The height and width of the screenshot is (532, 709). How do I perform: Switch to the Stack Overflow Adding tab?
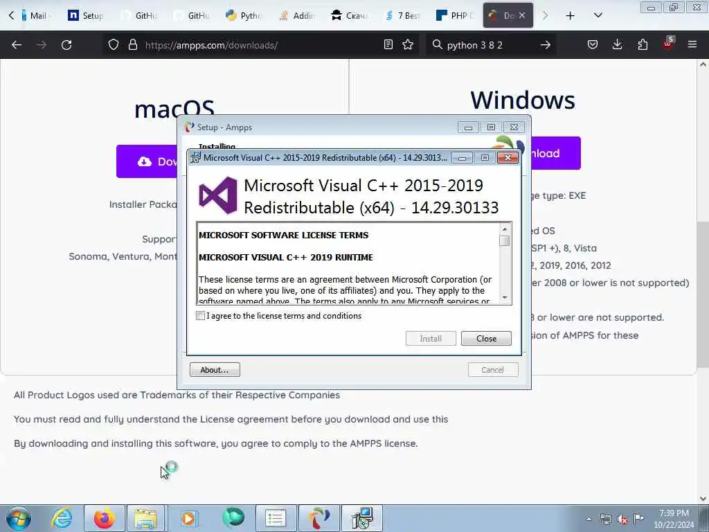coord(297,15)
